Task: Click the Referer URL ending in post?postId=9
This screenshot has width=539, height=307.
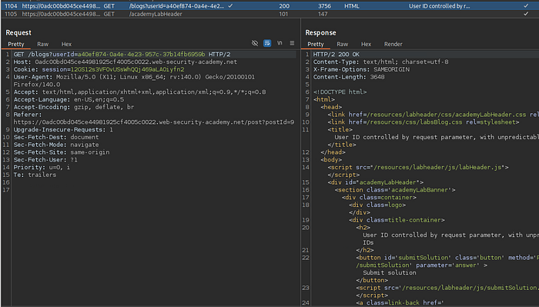Action: click(x=154, y=122)
